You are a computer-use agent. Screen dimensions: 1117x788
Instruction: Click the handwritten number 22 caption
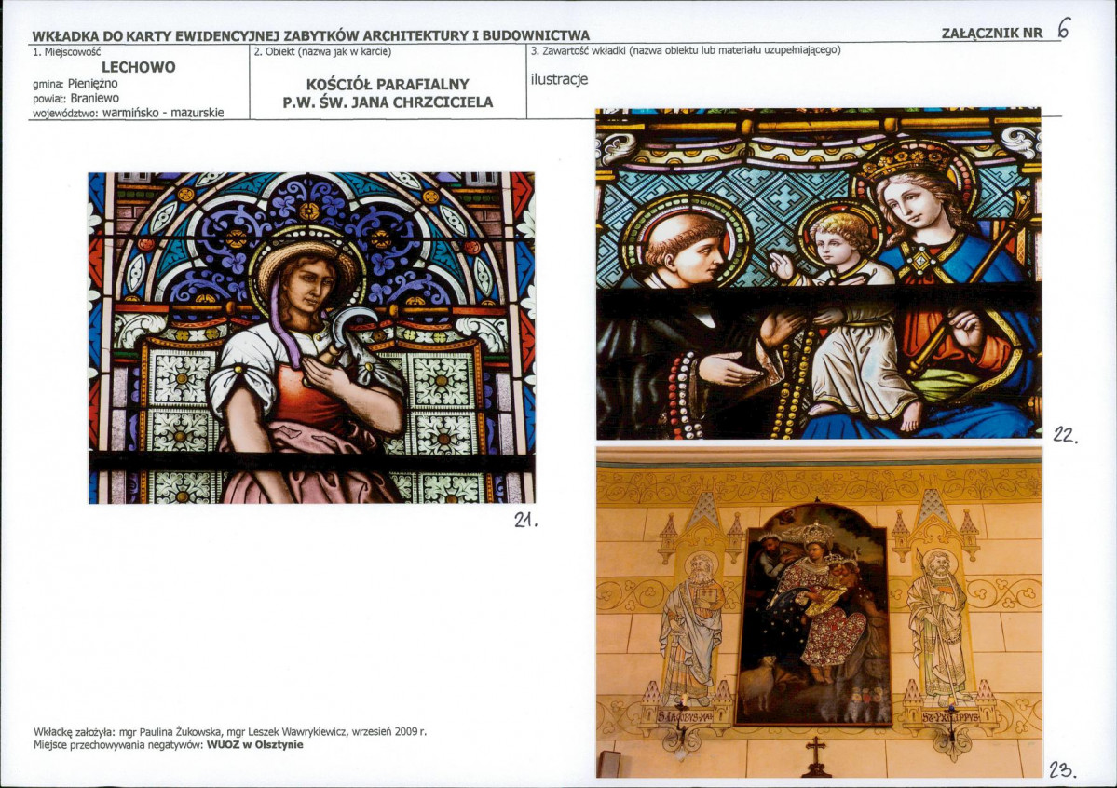(x=1066, y=435)
